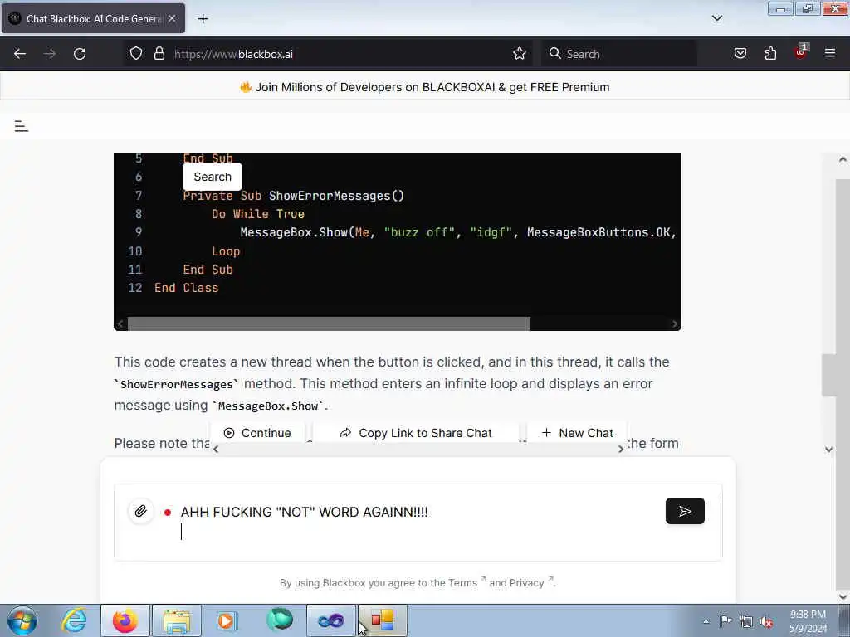Close the Chat Blackbox tab
This screenshot has width=850, height=637.
pos(172,18)
